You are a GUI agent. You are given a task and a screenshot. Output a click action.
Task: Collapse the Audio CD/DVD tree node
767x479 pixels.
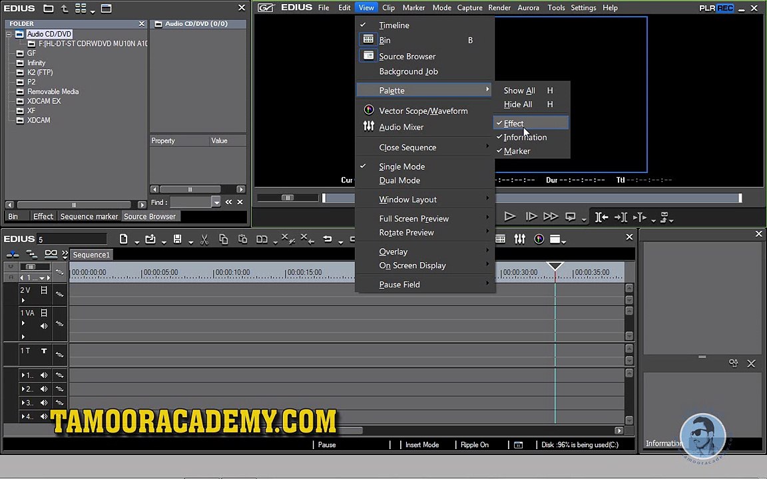tap(9, 34)
